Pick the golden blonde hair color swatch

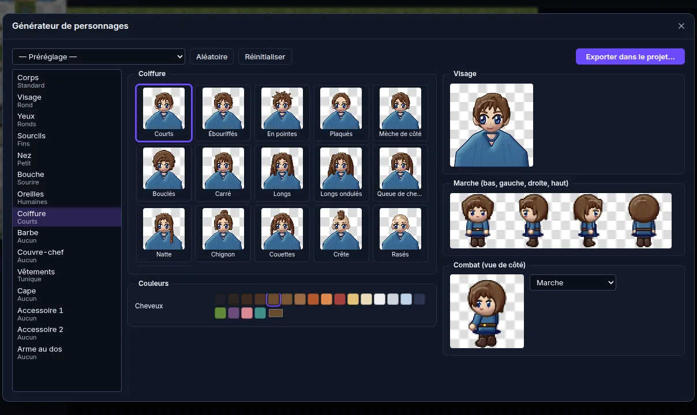353,299
